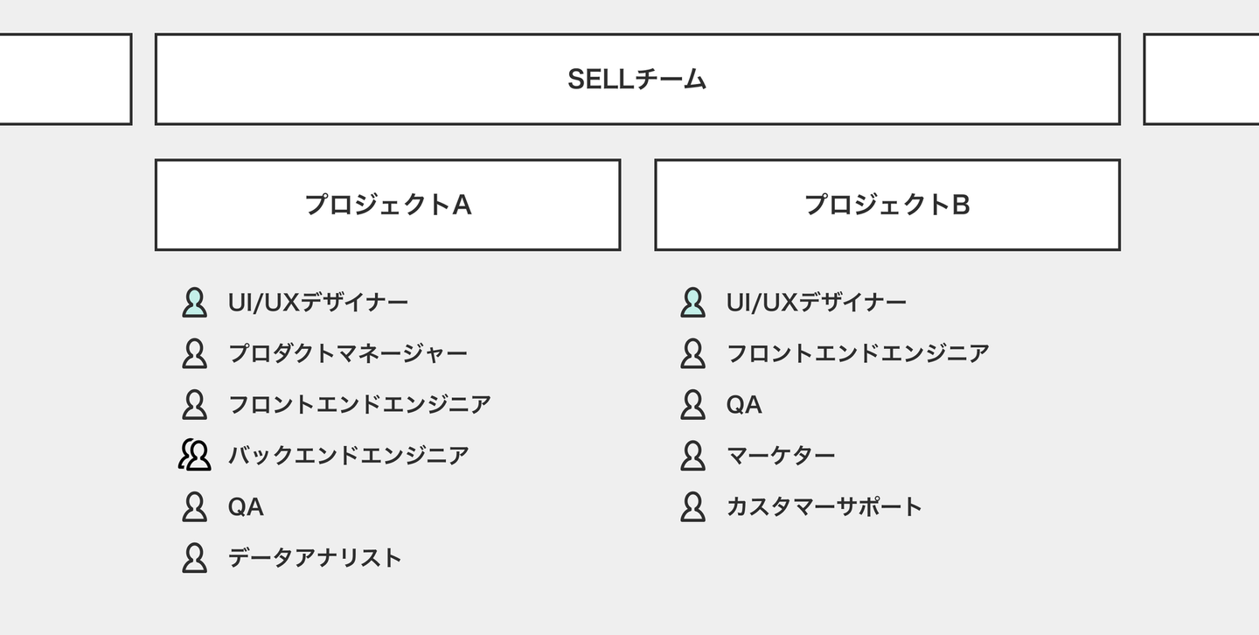Click partially visible box right of SELLチーム
This screenshot has width=1259, height=635.
pyautogui.click(x=1202, y=79)
